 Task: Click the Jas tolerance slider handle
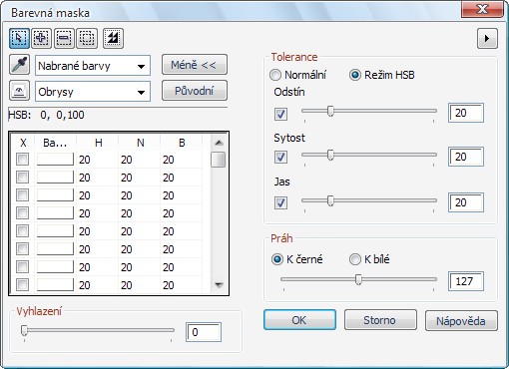[x=330, y=200]
